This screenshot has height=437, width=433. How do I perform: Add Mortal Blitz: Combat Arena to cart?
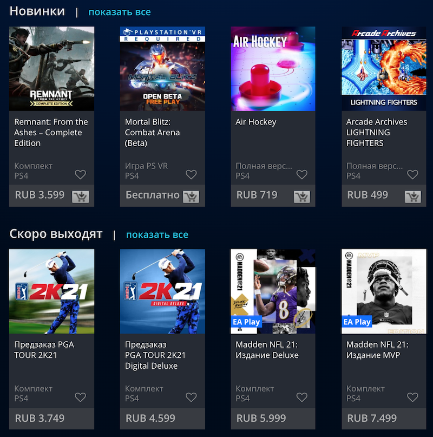click(x=191, y=197)
